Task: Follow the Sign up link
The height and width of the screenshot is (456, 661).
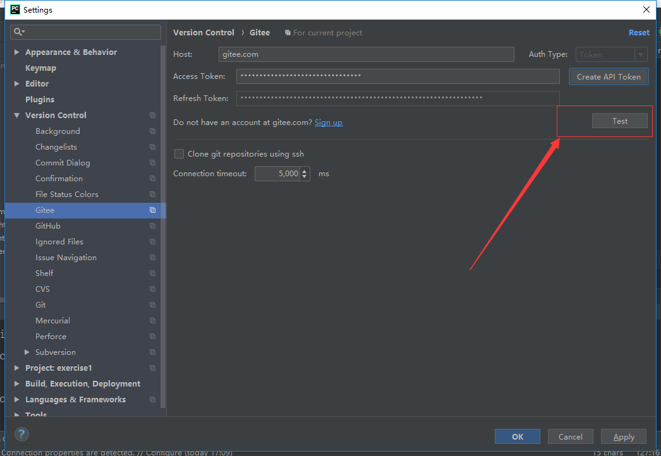Action: 329,123
